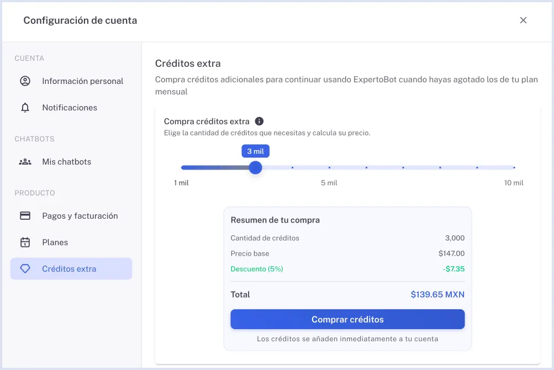Click the 5 mil mark on the slider track

pyautogui.click(x=329, y=167)
